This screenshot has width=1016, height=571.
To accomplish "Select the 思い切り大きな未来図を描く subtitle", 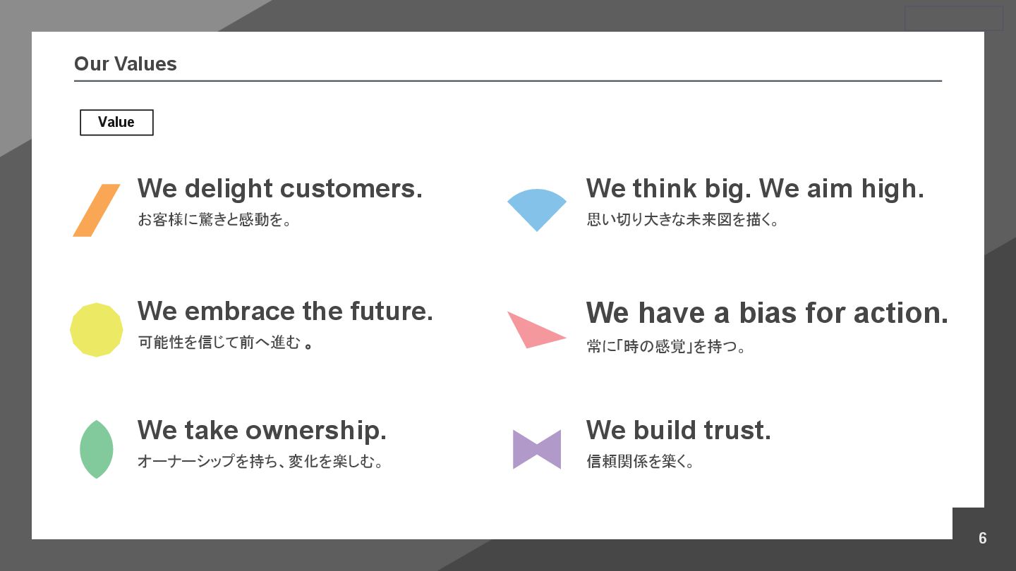I will (682, 220).
